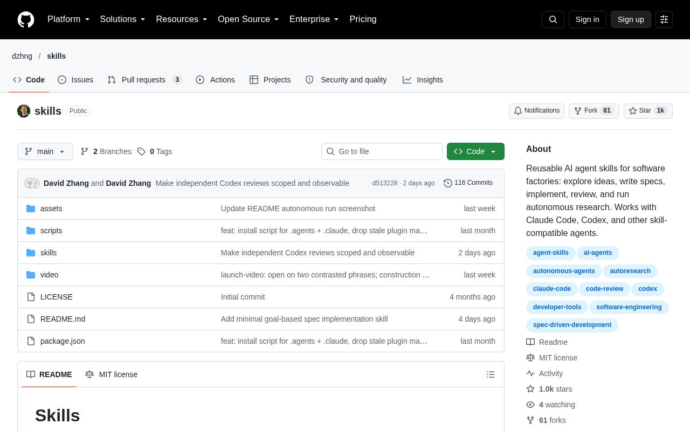
Task: Open the assets folder icon
Action: 31,208
